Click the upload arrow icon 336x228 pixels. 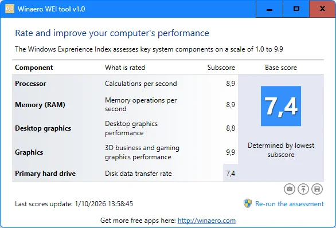click(303, 189)
